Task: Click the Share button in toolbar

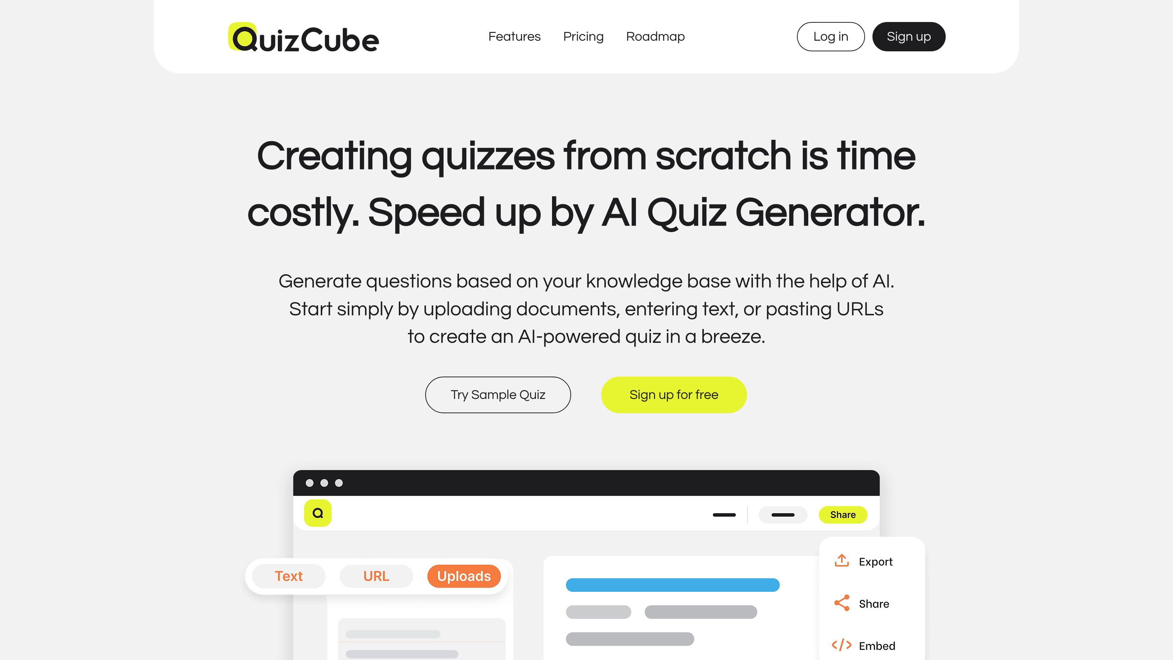Action: 843,514
